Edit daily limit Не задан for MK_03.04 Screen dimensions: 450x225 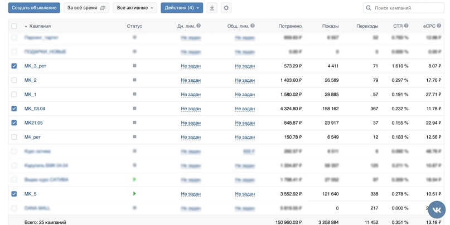click(191, 109)
